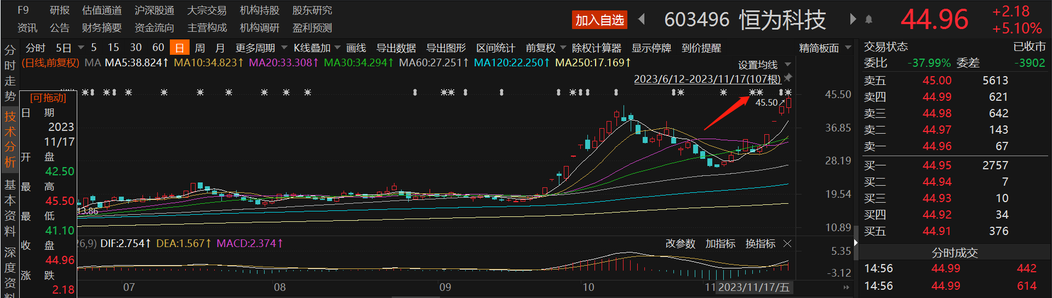This screenshot has height=298, width=1052.
Task: Open 区间统计 range statistics
Action: pyautogui.click(x=496, y=48)
